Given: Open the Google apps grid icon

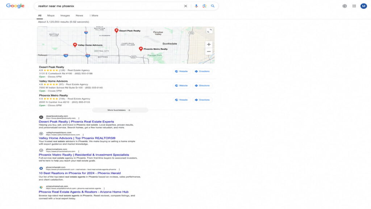Looking at the screenshot, I should pyautogui.click(x=354, y=6).
